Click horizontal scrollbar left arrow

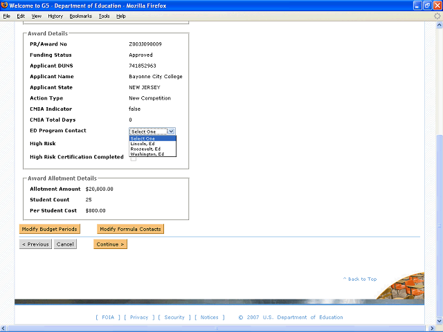pyautogui.click(x=3, y=329)
